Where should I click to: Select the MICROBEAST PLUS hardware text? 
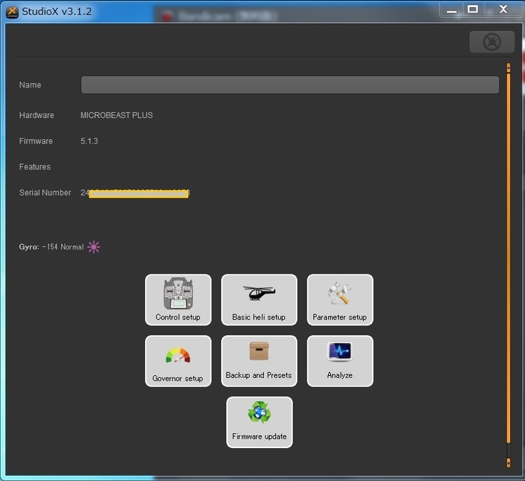tap(117, 115)
